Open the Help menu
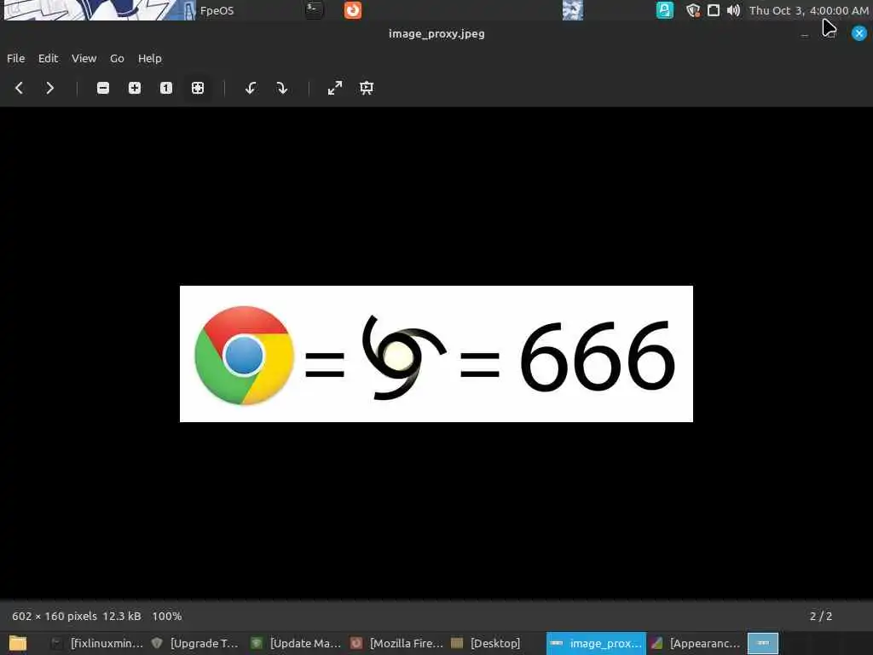873x655 pixels. [x=150, y=58]
